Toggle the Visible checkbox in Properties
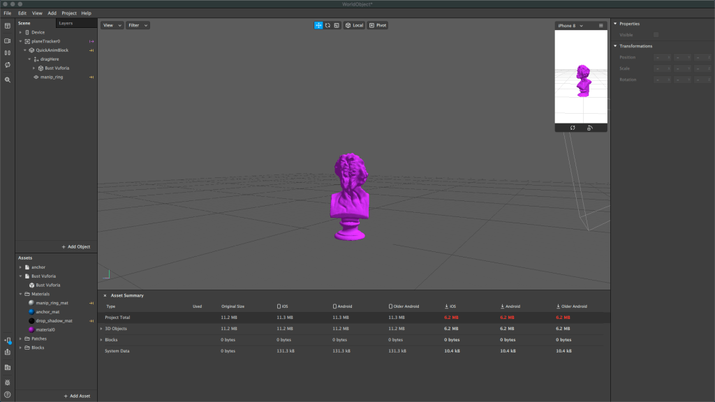Screen dimensions: 715x402 coord(656,34)
